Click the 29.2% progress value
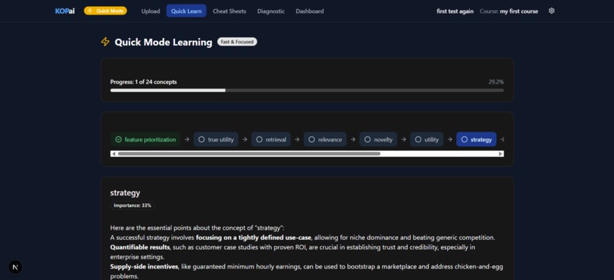Viewport: 614px width, 280px height. [x=496, y=82]
